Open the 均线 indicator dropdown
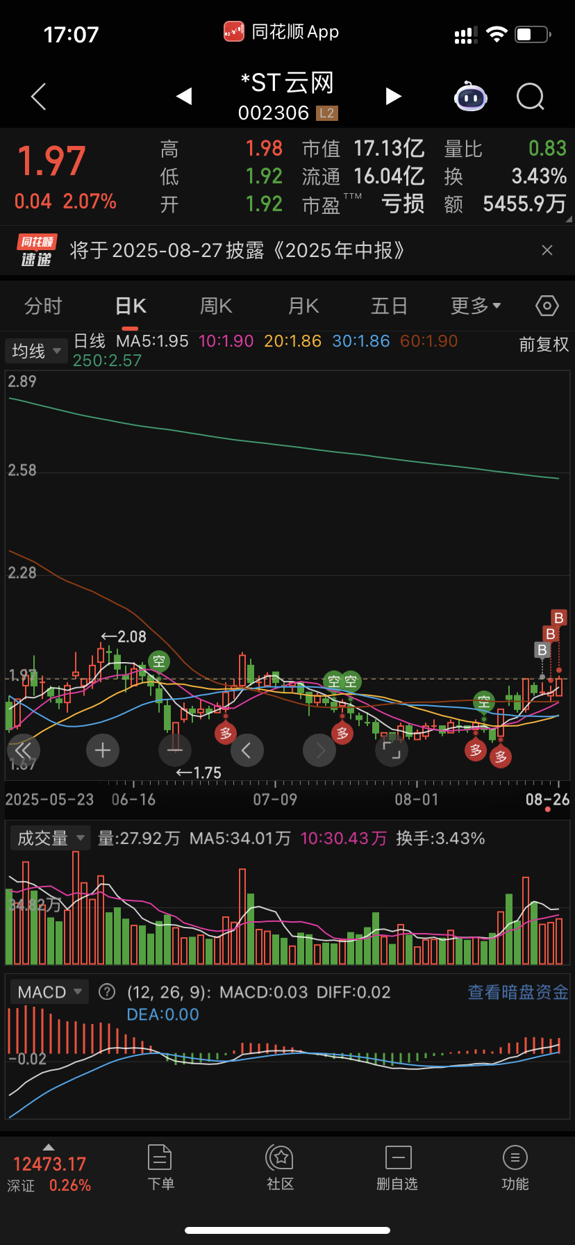The image size is (575, 1245). [x=36, y=351]
